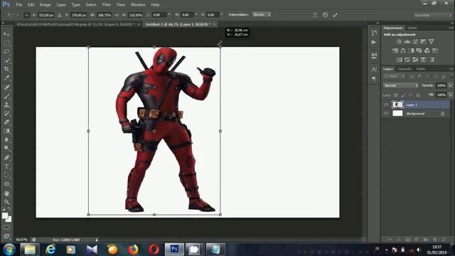Toggle lock position for the layer
Image resolution: width=455 pixels, height=256 pixels.
click(410, 95)
